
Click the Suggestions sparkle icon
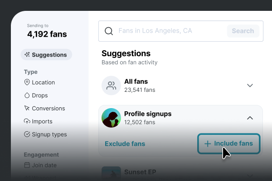point(27,55)
